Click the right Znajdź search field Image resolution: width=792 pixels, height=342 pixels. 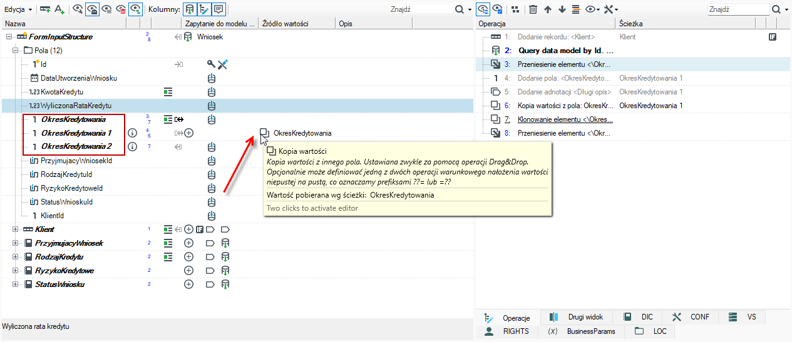point(738,9)
